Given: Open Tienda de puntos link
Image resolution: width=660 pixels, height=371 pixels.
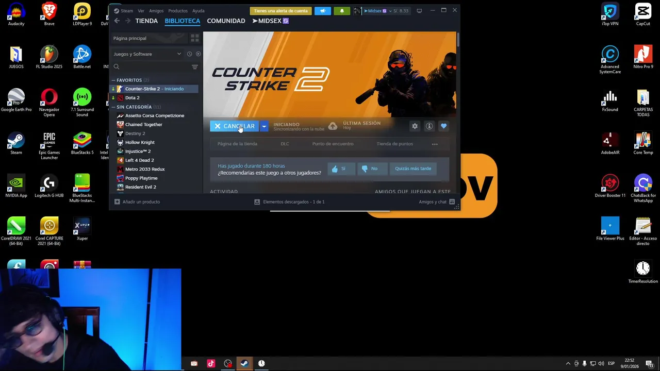Looking at the screenshot, I should point(394,144).
